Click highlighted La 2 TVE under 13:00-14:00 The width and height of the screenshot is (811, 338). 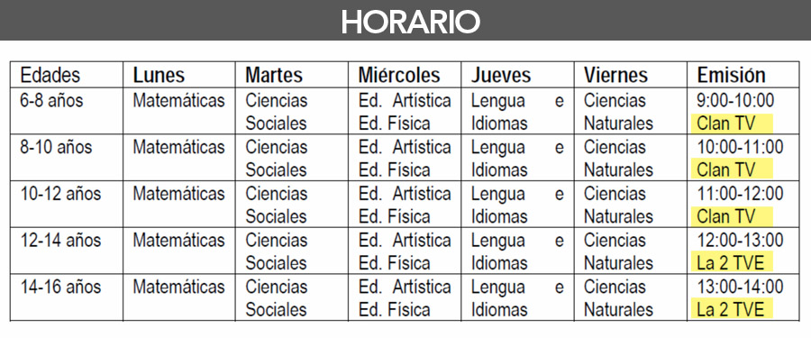(732, 309)
